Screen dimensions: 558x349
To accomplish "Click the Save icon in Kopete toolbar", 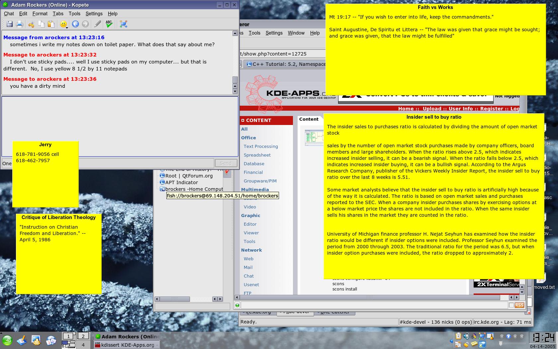I will (x=10, y=24).
